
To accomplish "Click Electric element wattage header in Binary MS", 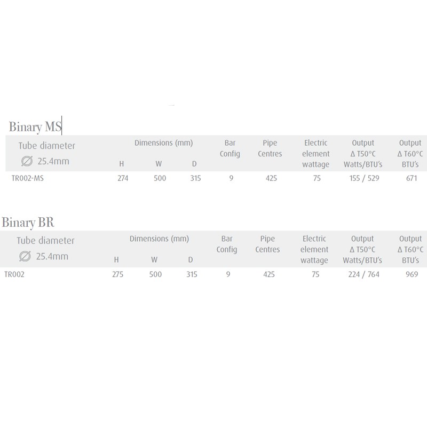I will click(316, 154).
